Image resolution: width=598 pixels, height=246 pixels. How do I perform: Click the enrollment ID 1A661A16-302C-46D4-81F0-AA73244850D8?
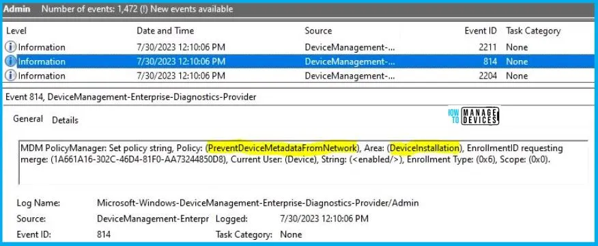click(138, 160)
